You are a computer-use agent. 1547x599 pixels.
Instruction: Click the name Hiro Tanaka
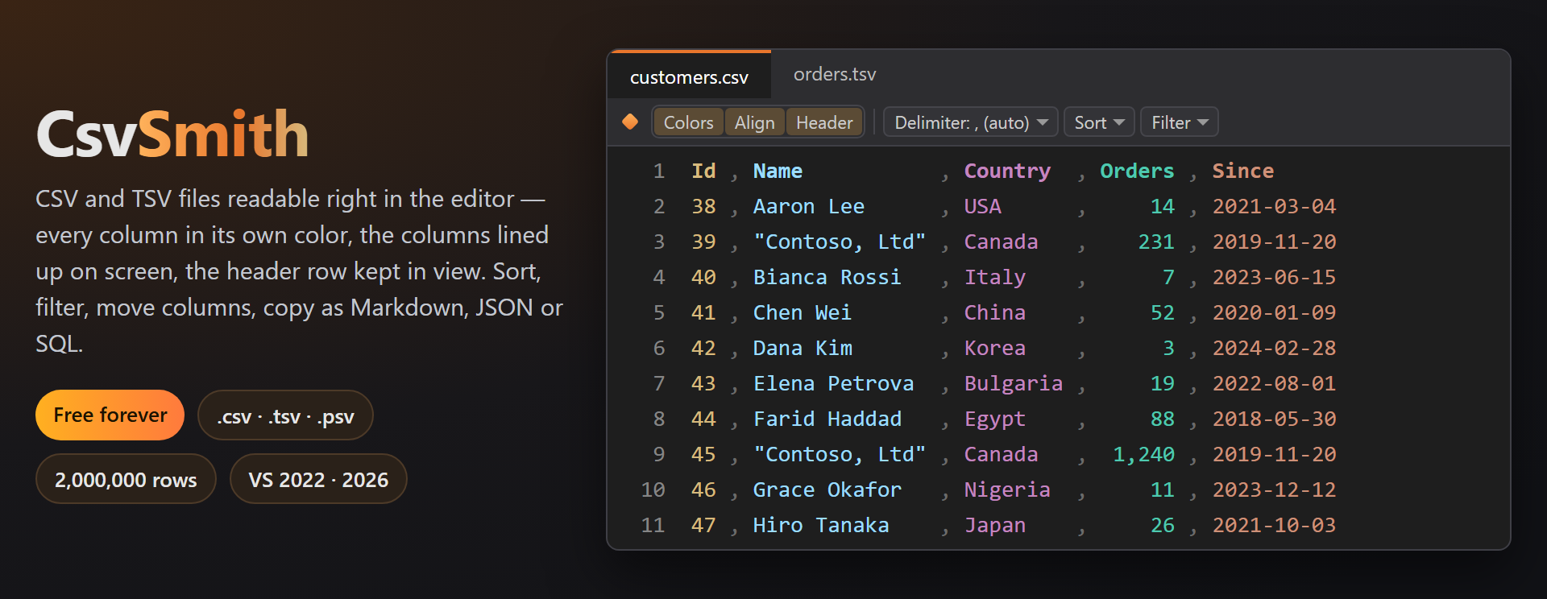[x=821, y=525]
